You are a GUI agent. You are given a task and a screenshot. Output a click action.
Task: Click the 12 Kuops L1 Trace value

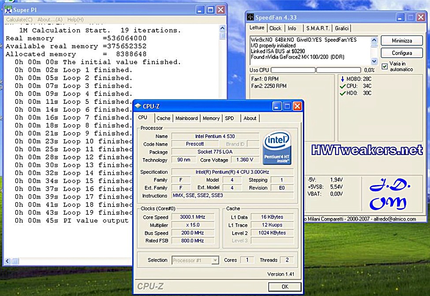coord(272,225)
